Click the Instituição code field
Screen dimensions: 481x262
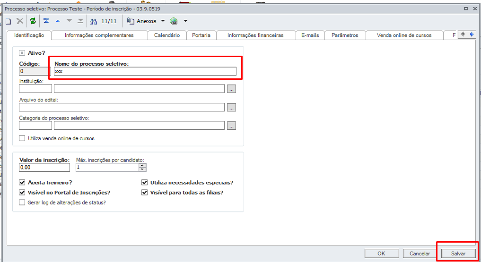point(35,89)
